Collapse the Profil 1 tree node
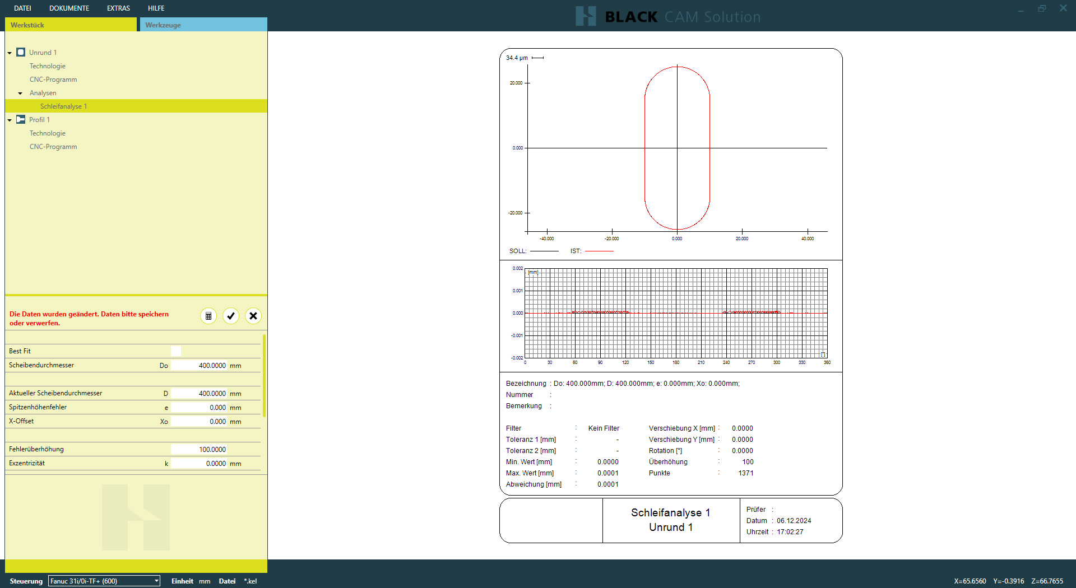The image size is (1076, 588). click(10, 120)
